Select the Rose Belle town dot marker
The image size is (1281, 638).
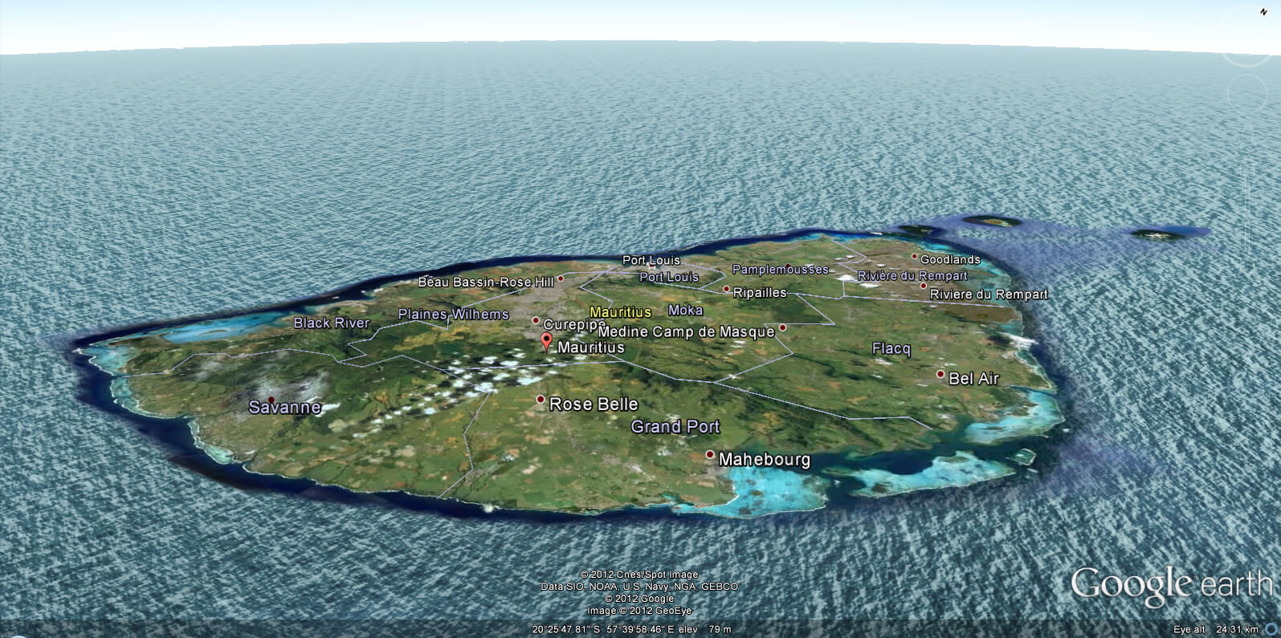click(541, 399)
